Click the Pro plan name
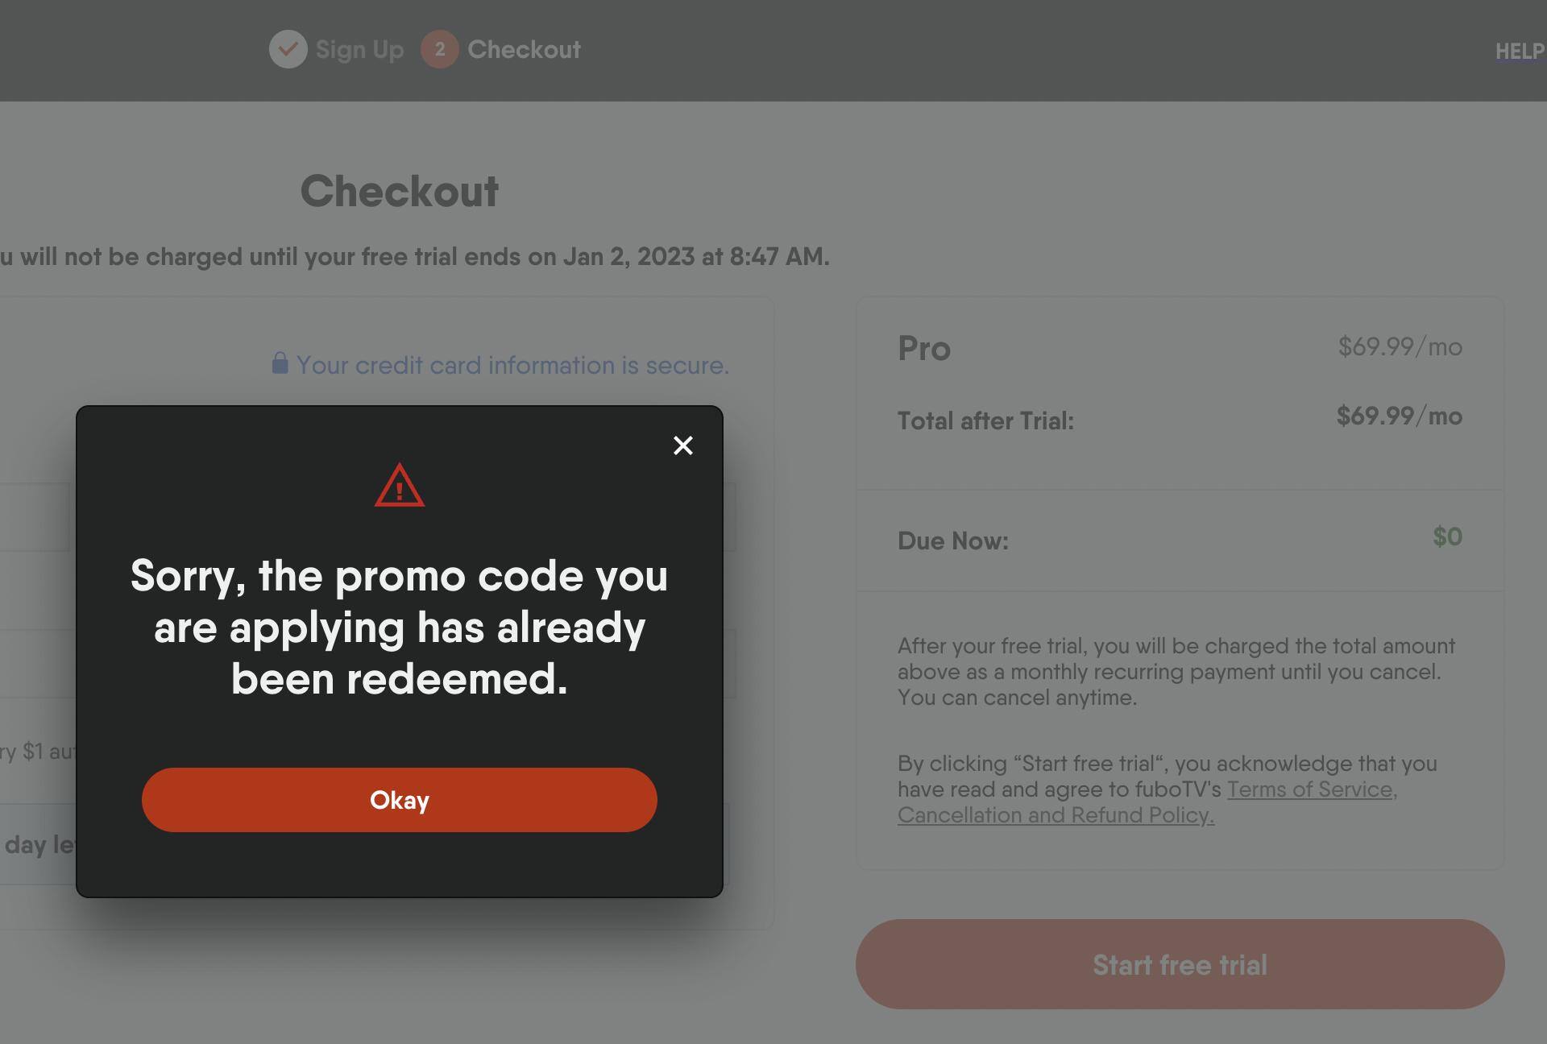Screen dimensions: 1547x1044 point(924,348)
